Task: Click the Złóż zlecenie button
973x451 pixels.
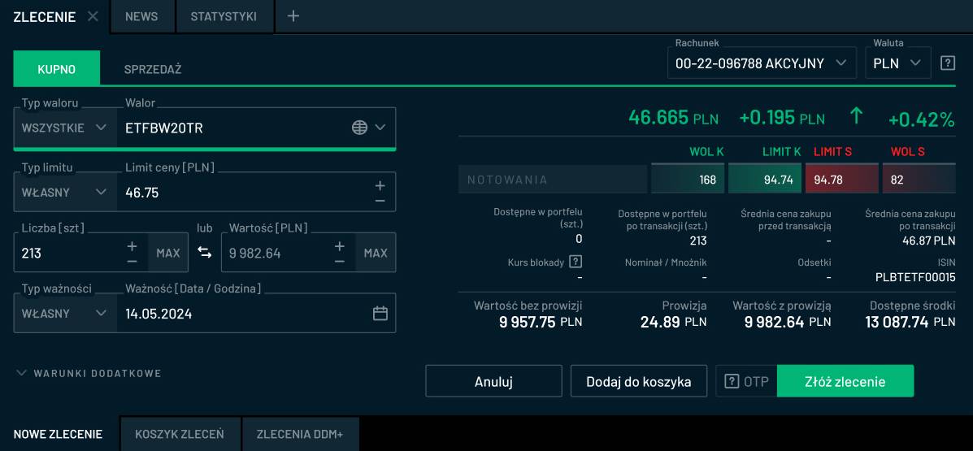Action: (845, 381)
